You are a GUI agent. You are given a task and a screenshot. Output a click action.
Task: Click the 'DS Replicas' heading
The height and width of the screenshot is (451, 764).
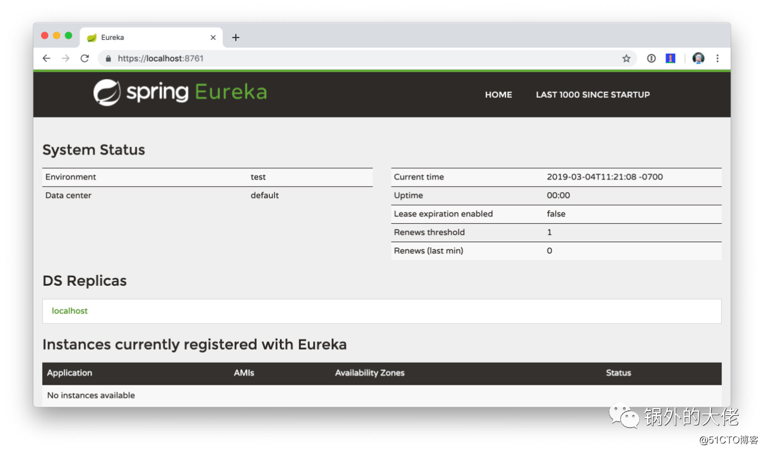pyautogui.click(x=85, y=281)
